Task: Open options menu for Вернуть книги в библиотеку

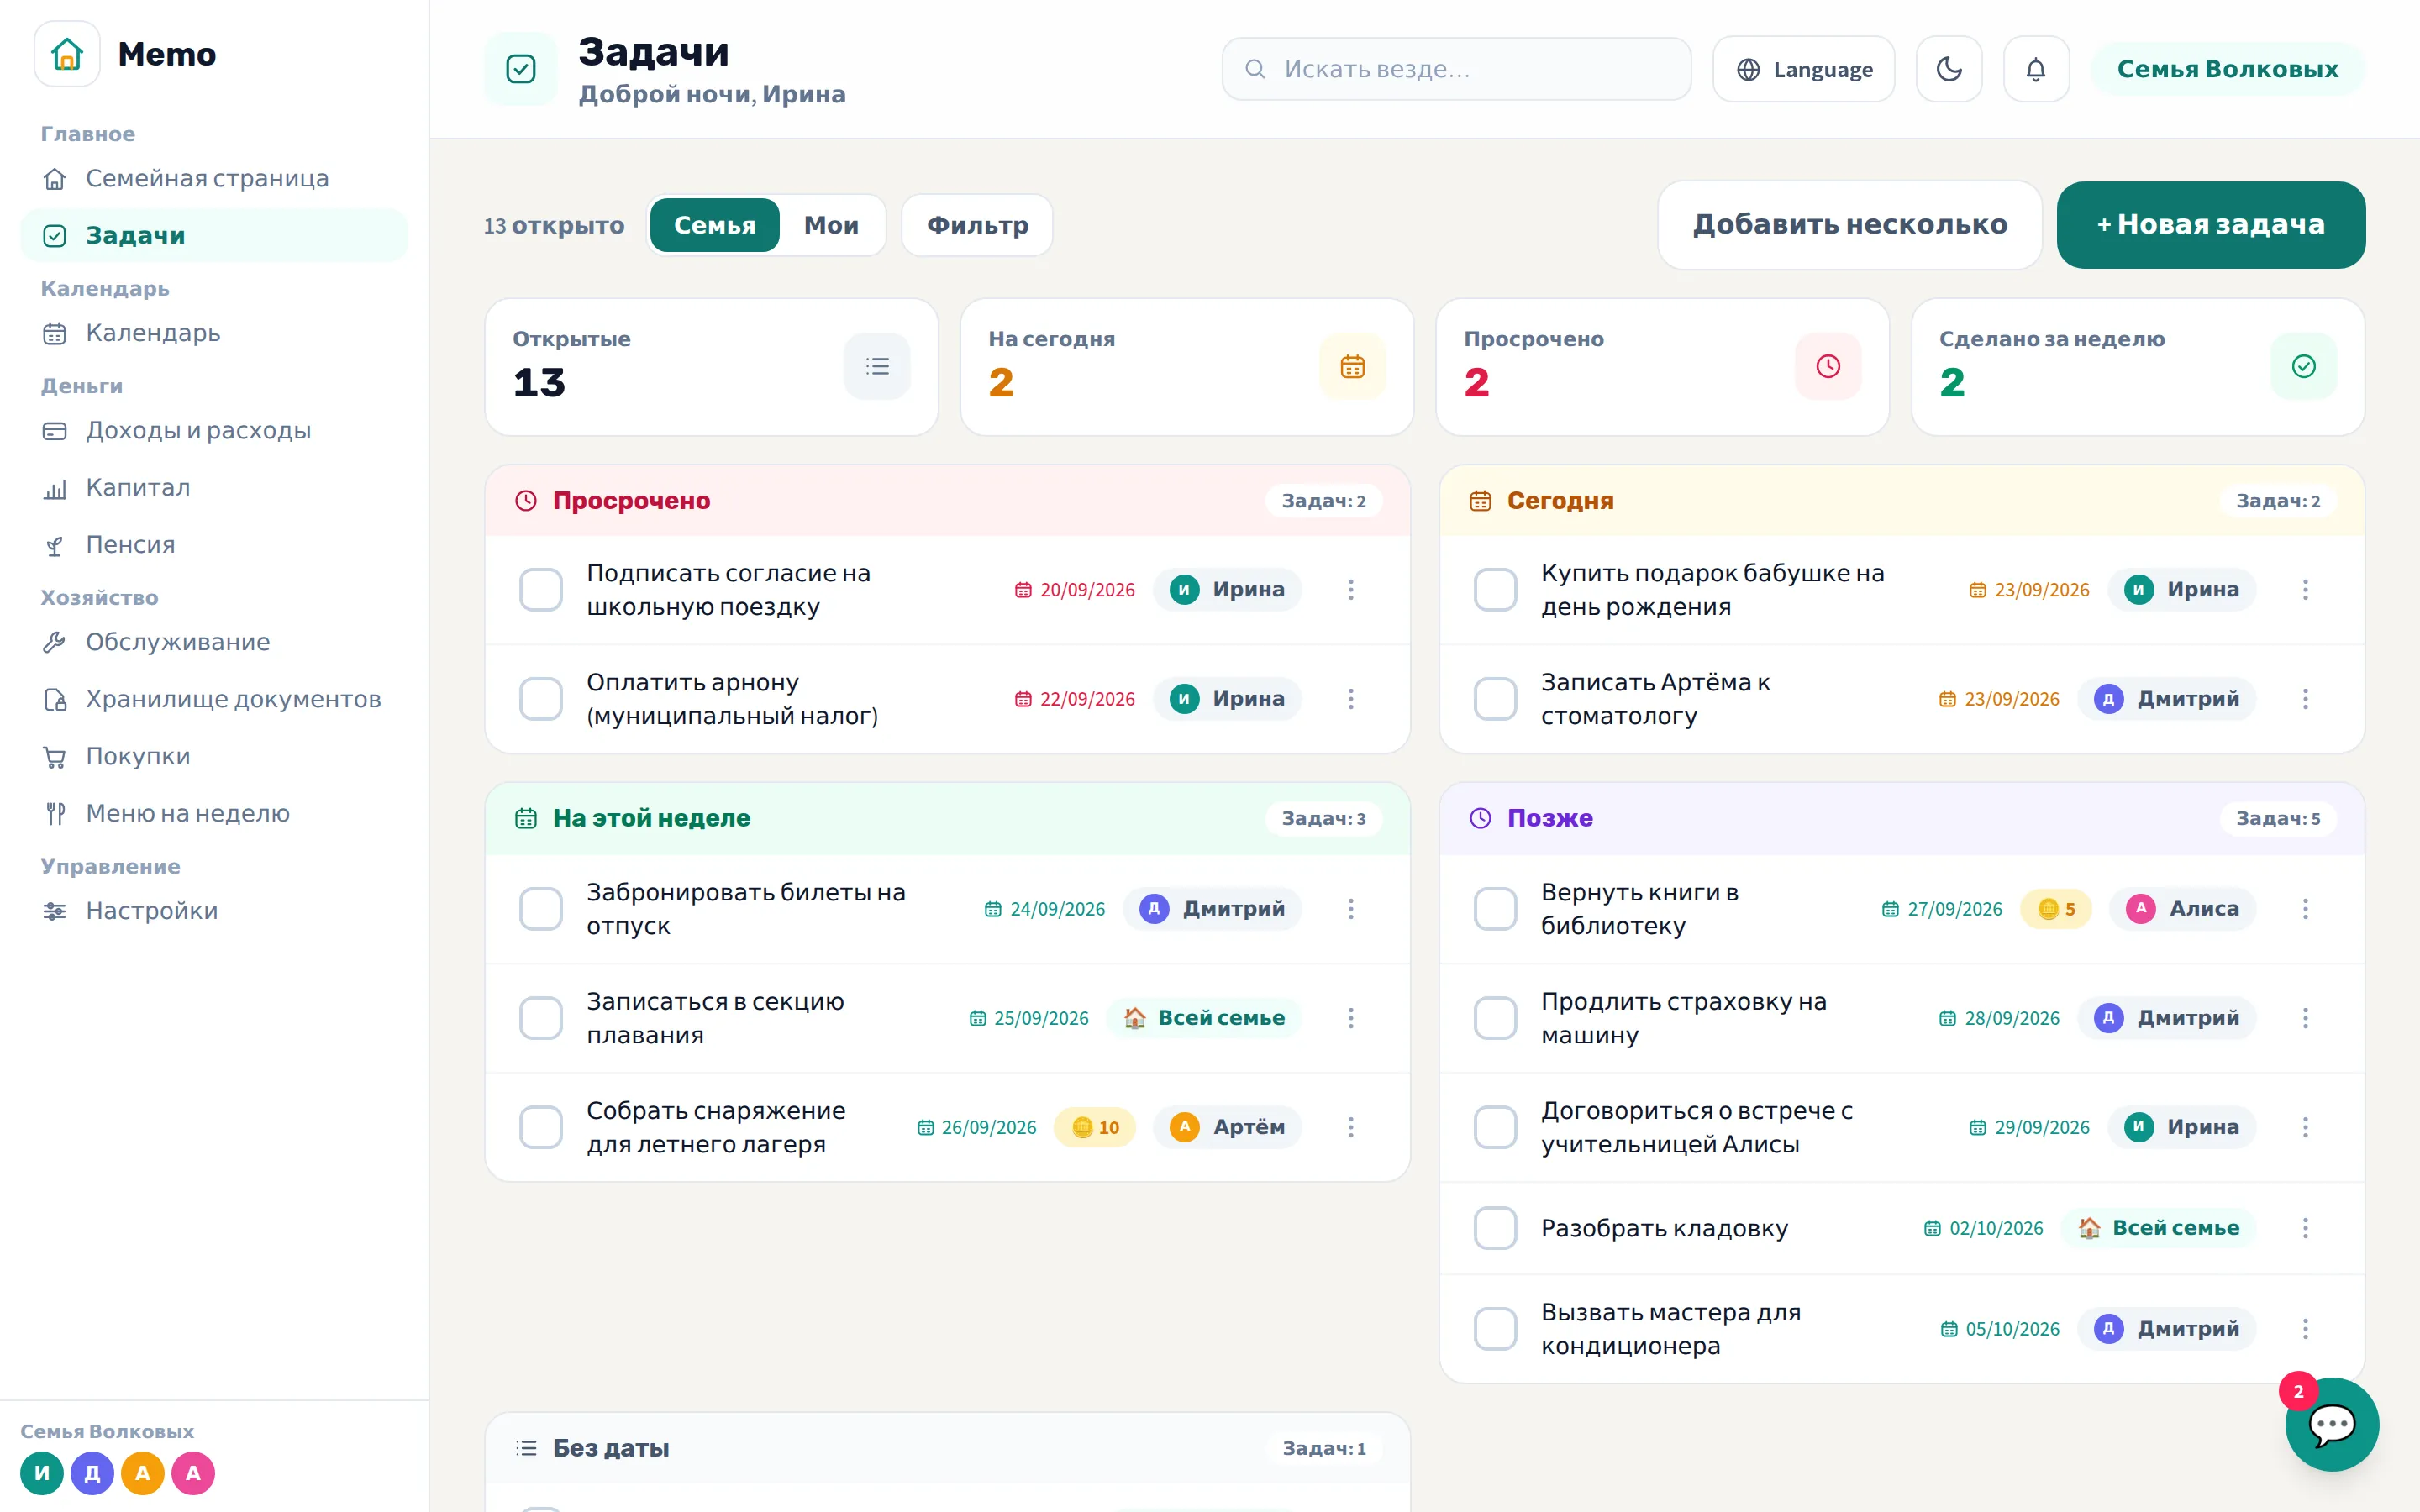Action: 2305,908
